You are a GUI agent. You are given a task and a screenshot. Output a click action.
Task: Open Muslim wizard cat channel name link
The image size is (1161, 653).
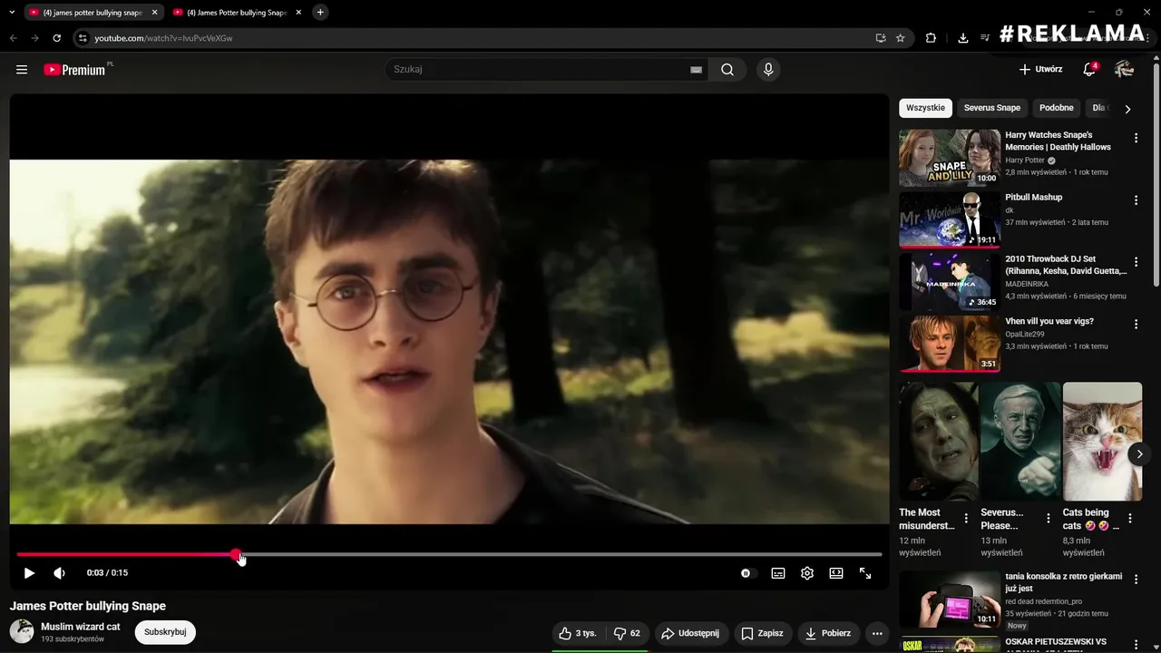click(x=80, y=627)
